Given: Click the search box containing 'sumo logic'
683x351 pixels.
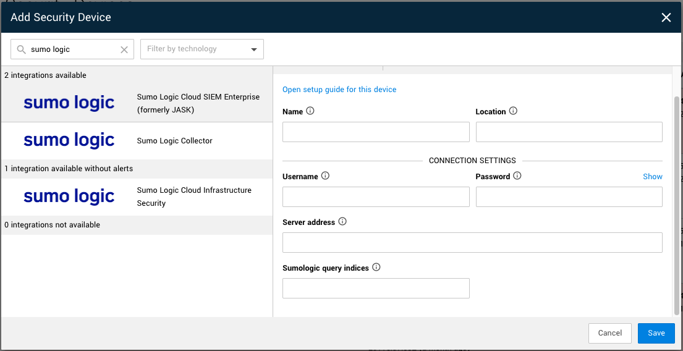Looking at the screenshot, I should 72,49.
